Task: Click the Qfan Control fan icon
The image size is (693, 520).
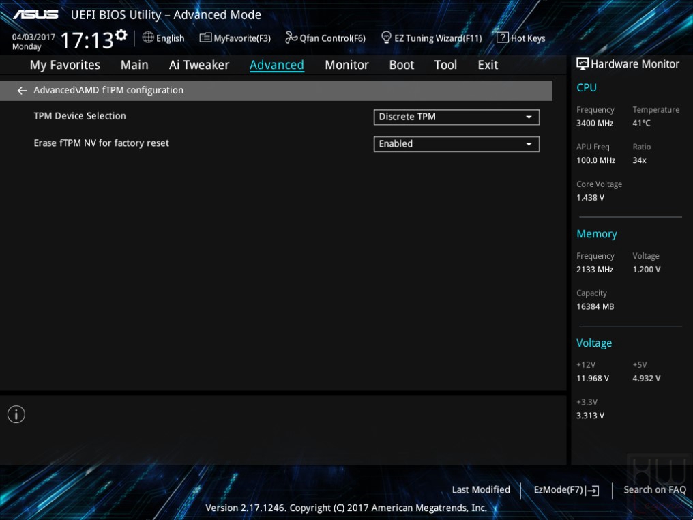Action: 291,38
